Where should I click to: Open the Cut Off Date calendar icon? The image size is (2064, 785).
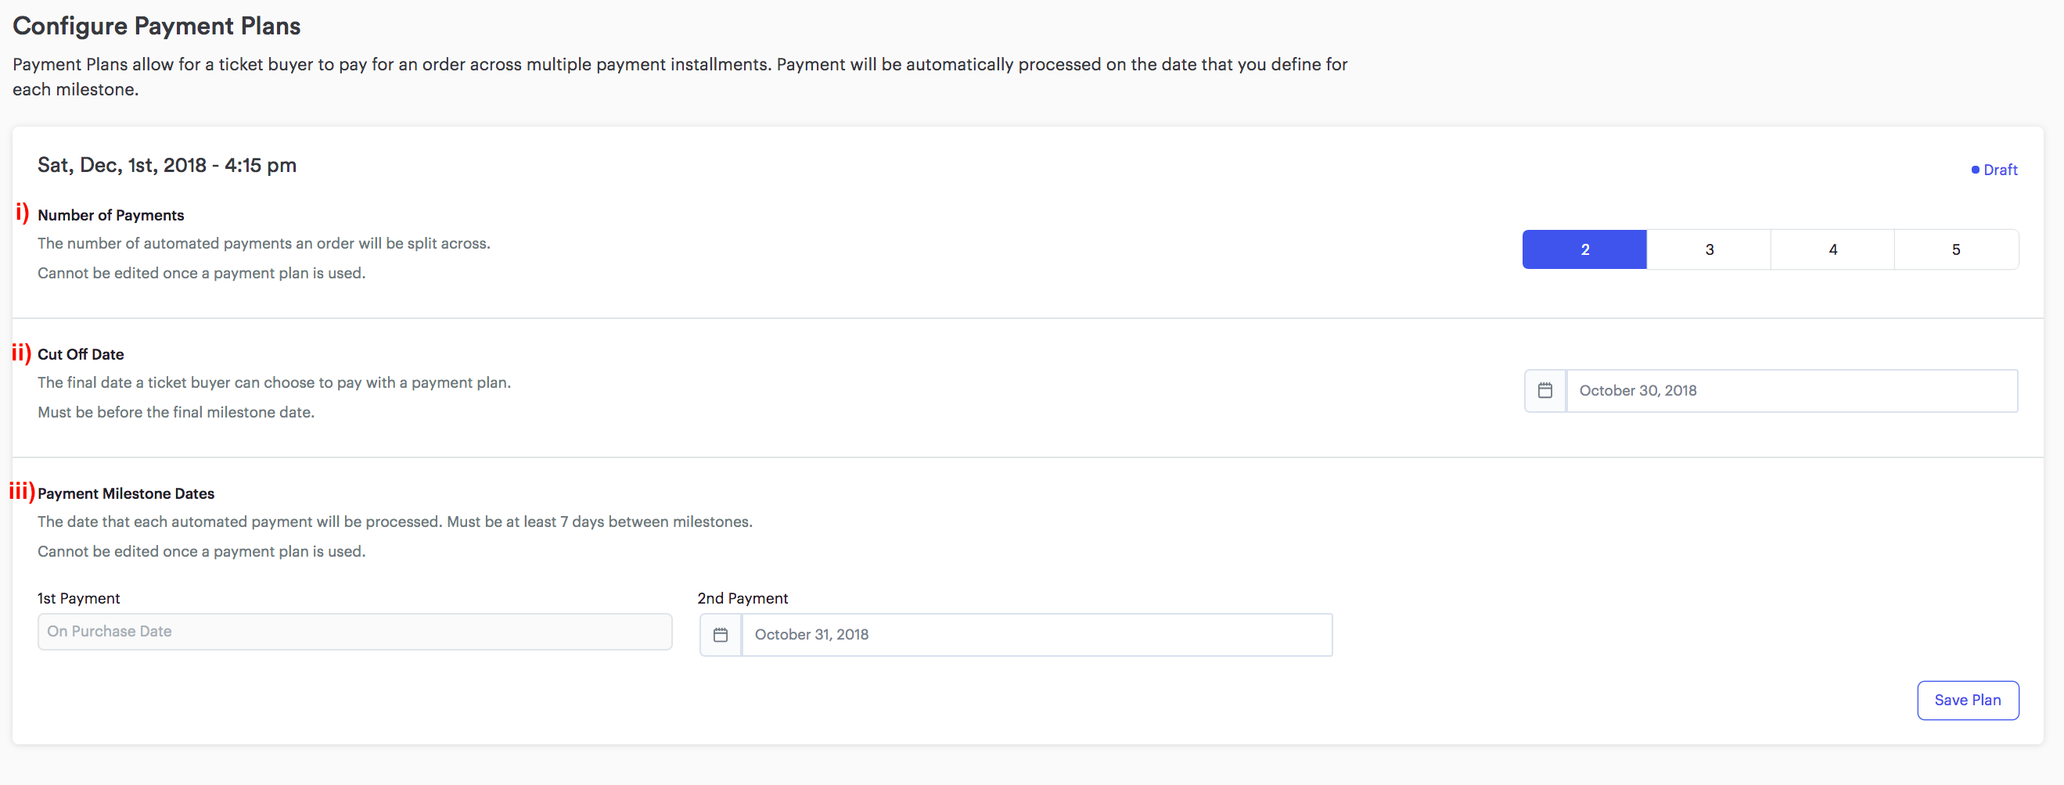click(x=1544, y=390)
